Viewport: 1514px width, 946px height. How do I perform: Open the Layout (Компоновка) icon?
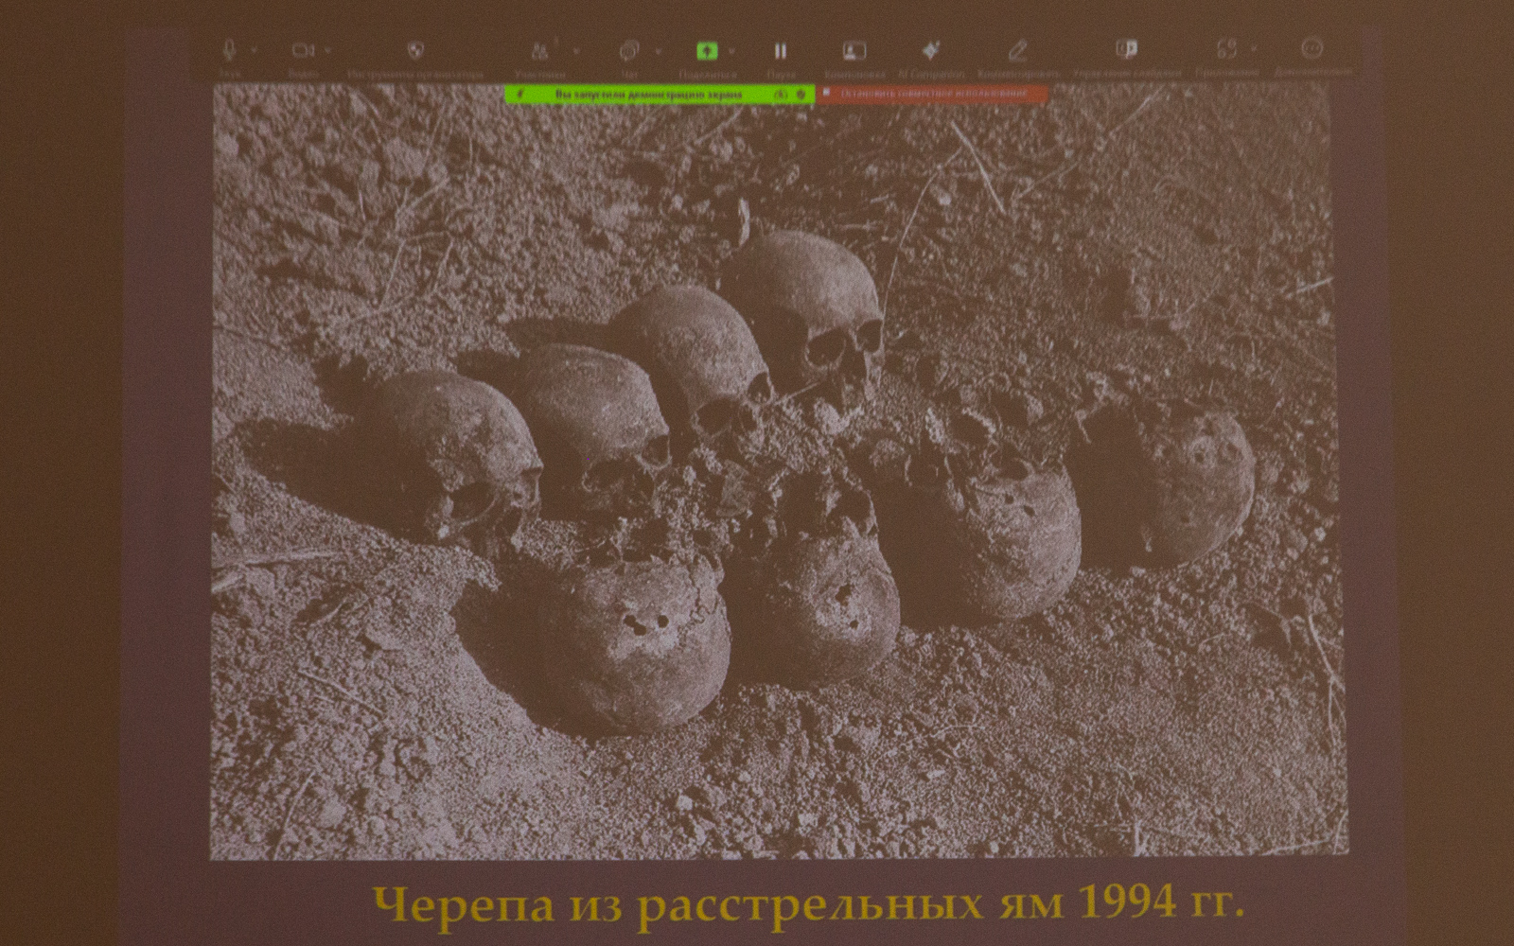[854, 51]
